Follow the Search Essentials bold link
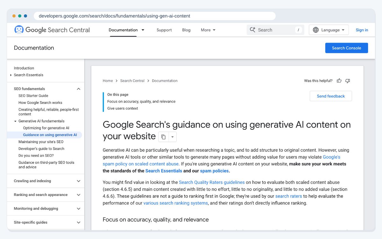The image size is (382, 239). [x=164, y=171]
